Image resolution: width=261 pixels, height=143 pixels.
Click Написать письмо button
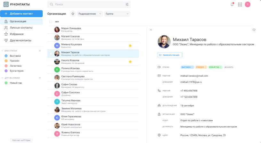(170, 55)
